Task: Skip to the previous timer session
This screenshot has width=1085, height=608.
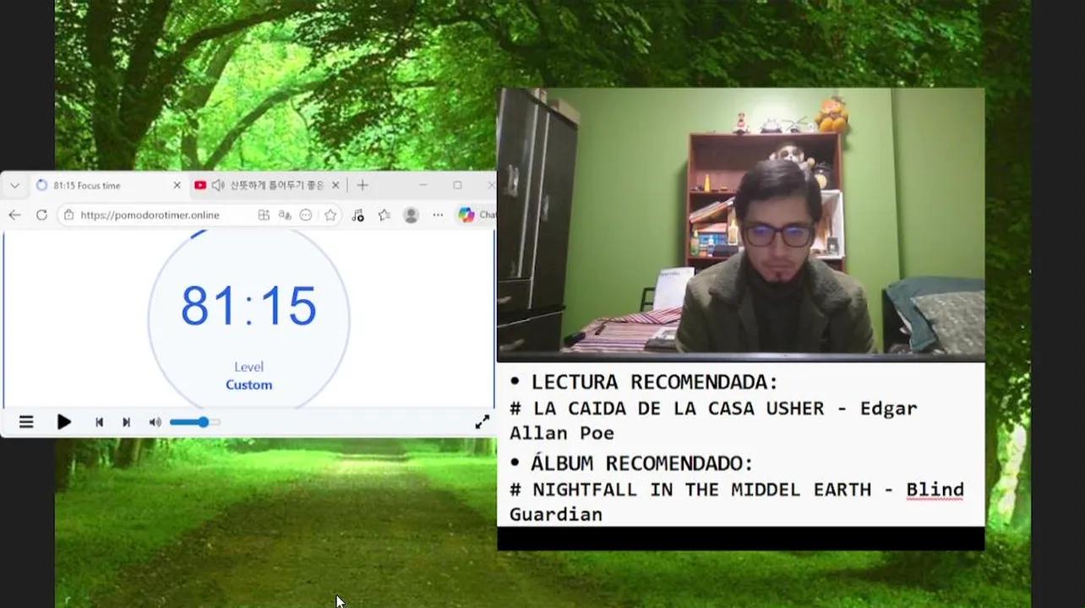Action: pyautogui.click(x=99, y=422)
